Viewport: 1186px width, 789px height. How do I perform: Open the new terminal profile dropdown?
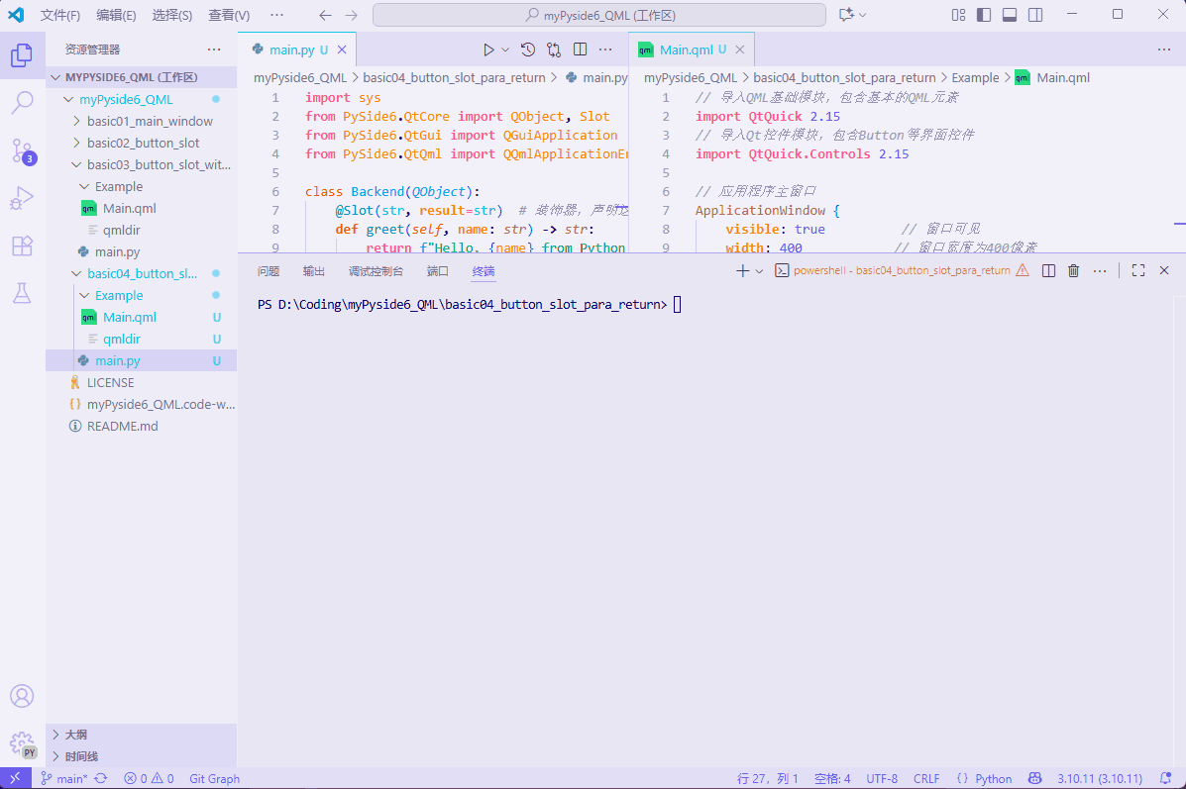click(759, 270)
